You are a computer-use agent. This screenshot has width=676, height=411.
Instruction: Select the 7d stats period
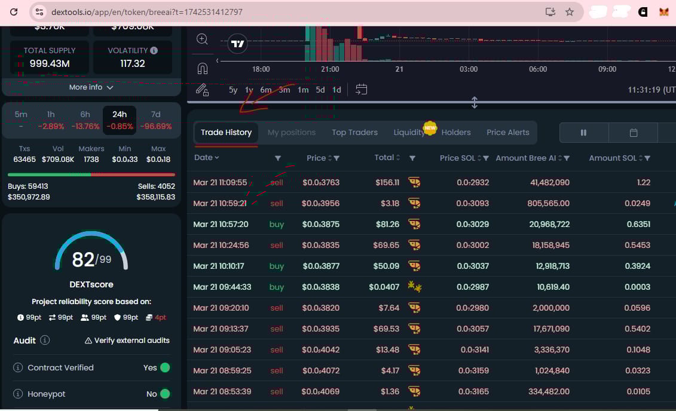(155, 119)
